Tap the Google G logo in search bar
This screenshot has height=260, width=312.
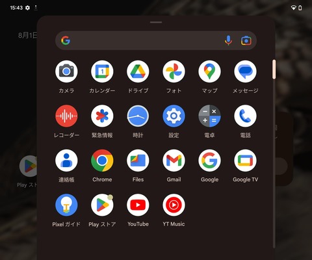pyautogui.click(x=66, y=40)
